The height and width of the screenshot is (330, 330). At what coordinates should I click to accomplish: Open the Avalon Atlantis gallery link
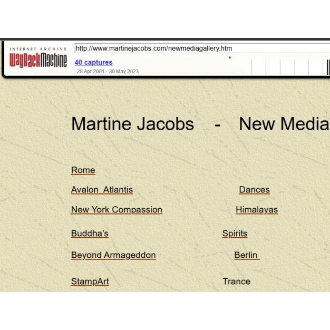point(102,190)
